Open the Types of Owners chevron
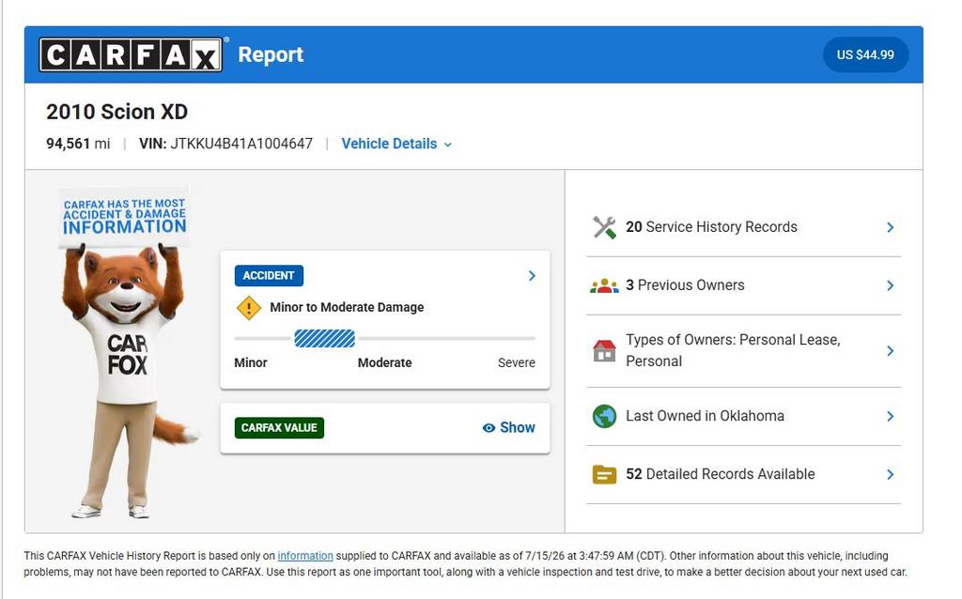This screenshot has width=962, height=599. [891, 351]
